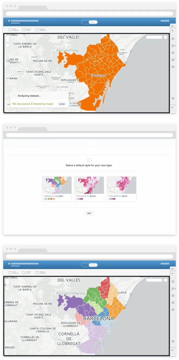Screen dimensions: 179x360
Task: Click the address bar above the orange map
Action: click(x=89, y=13)
